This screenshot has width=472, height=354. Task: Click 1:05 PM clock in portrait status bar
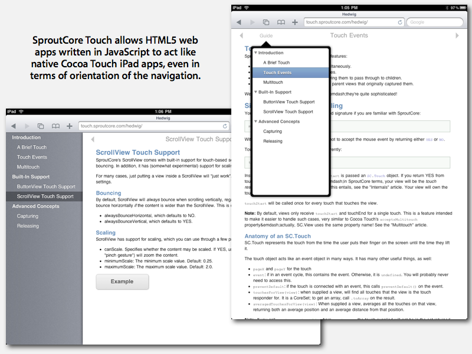point(349,8)
